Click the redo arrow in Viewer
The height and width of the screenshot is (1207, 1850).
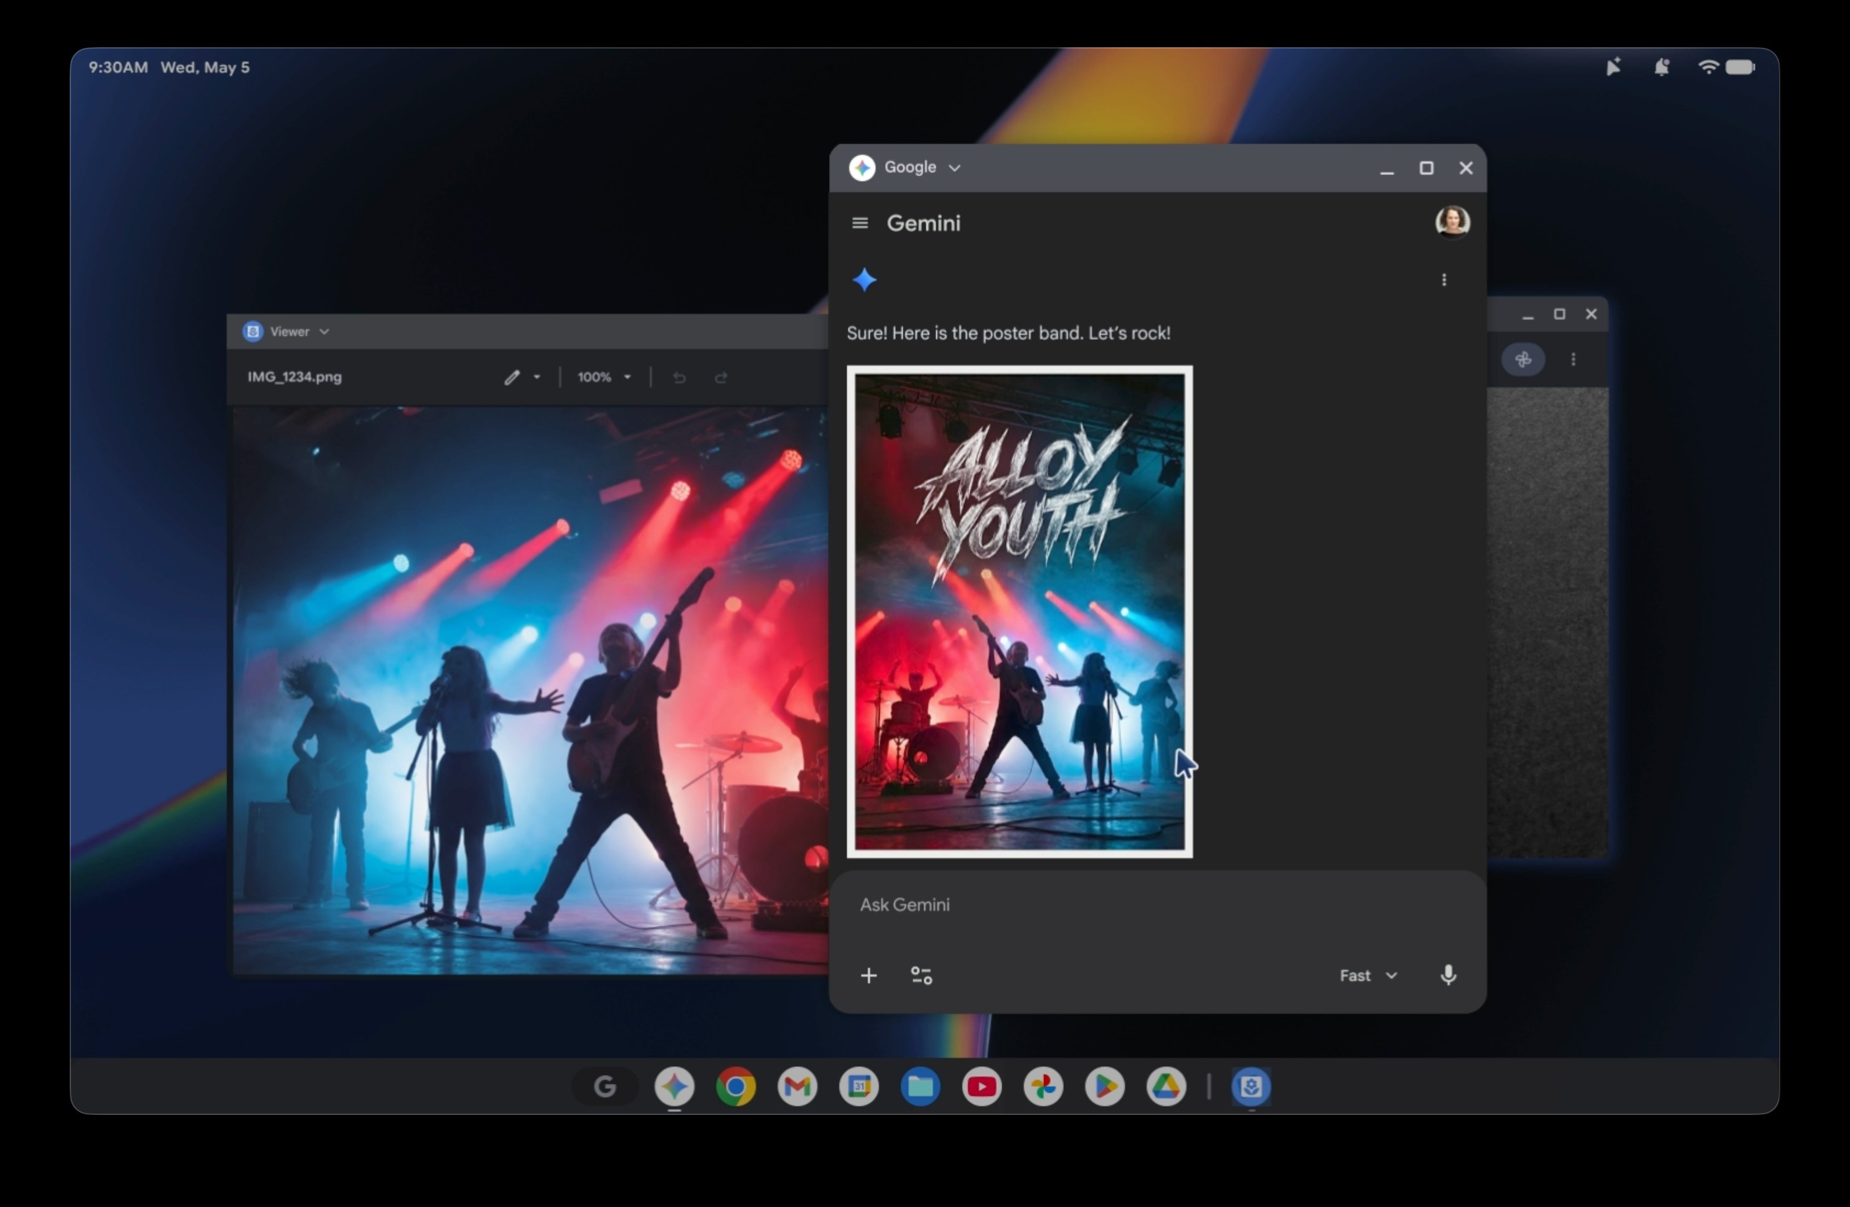(721, 378)
